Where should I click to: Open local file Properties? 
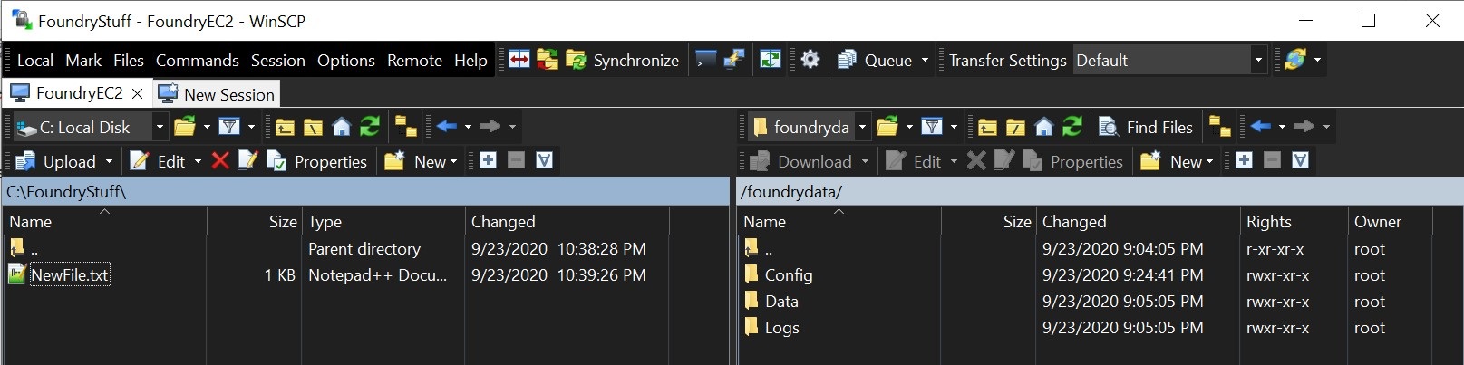317,161
